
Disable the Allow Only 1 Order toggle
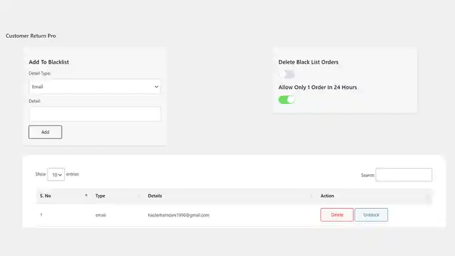[287, 99]
